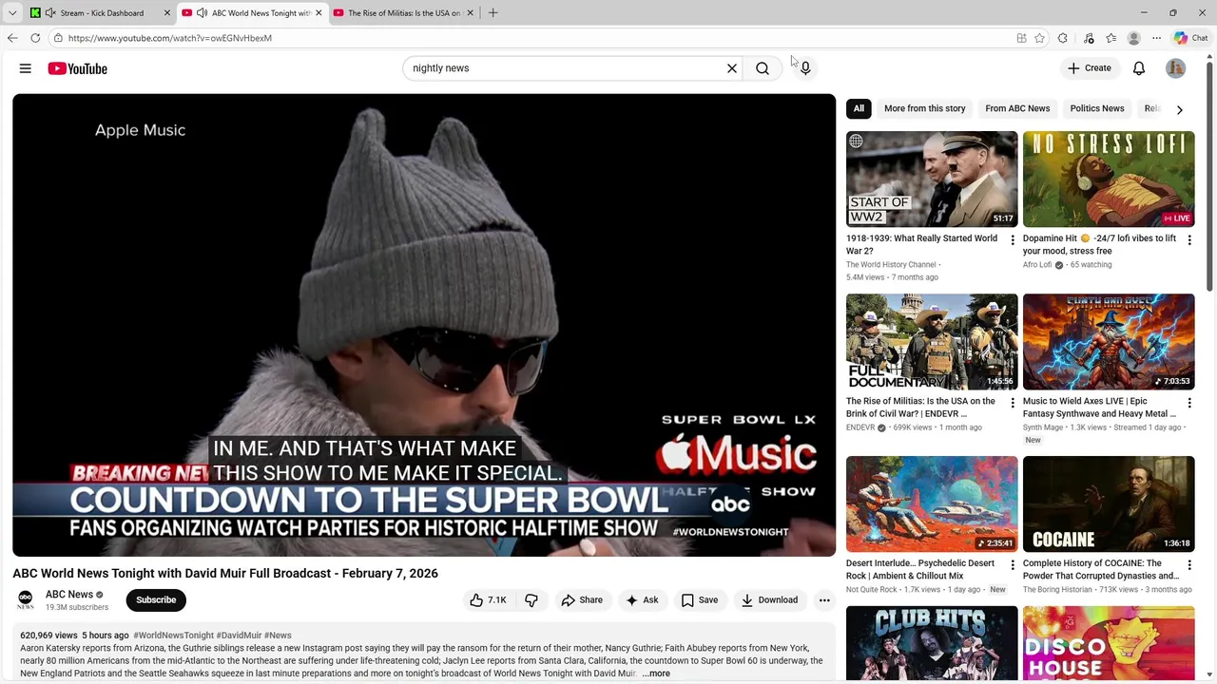Open options for Music to Wield Axes

[1188, 403]
